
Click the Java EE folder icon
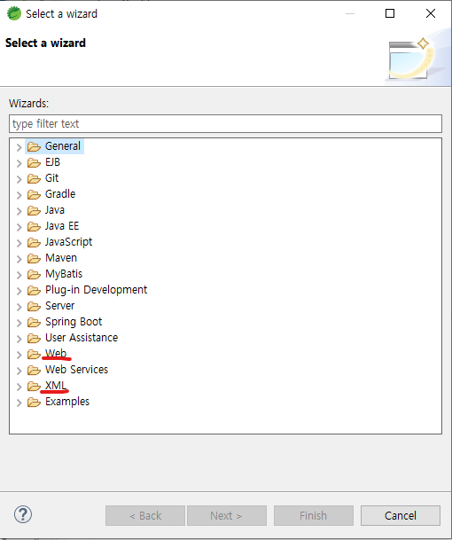tap(34, 226)
